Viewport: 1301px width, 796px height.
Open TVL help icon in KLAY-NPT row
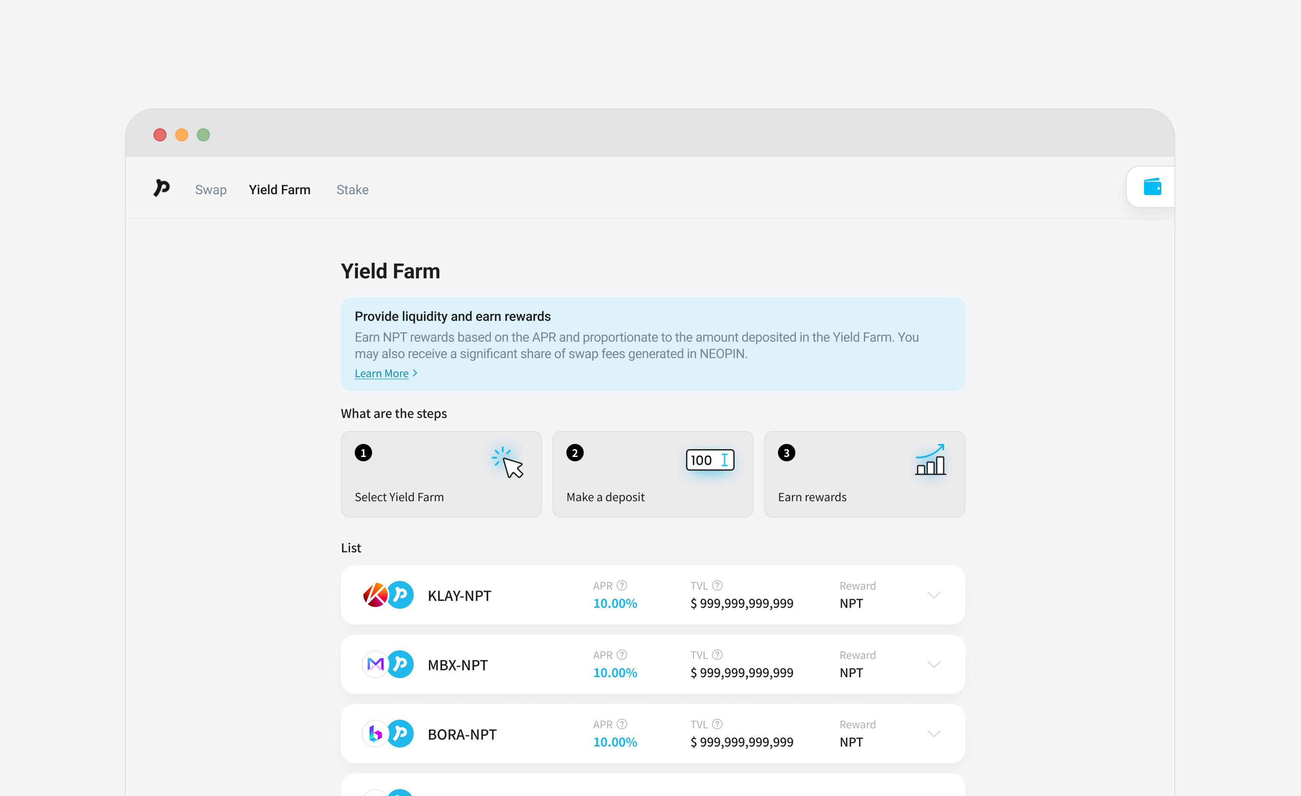click(x=717, y=585)
